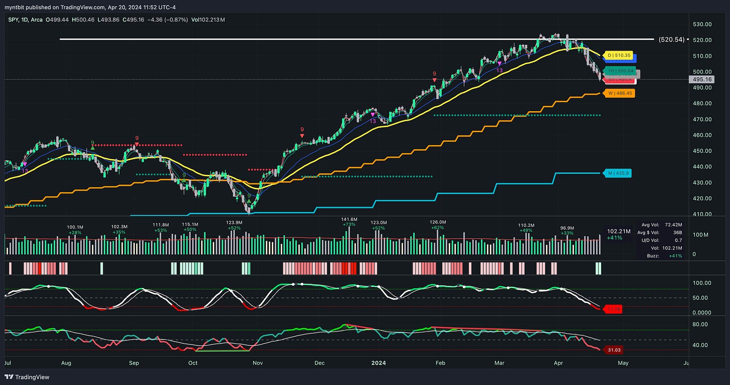Click the (520.54) horizontal line label
Viewport: 730px width, 385px height.
[x=671, y=39]
